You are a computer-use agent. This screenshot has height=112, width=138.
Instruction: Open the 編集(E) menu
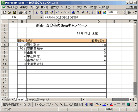pyautogui.click(x=24, y=7)
